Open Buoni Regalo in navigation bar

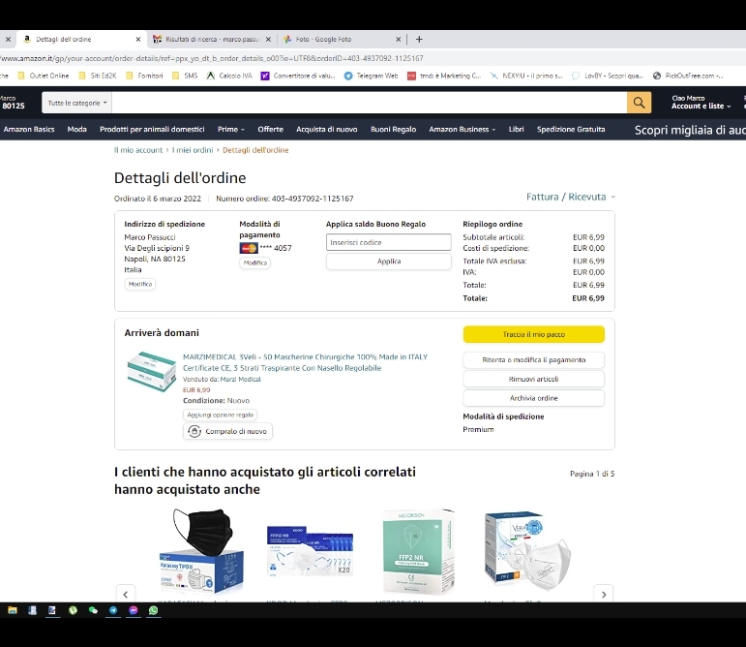click(x=393, y=130)
